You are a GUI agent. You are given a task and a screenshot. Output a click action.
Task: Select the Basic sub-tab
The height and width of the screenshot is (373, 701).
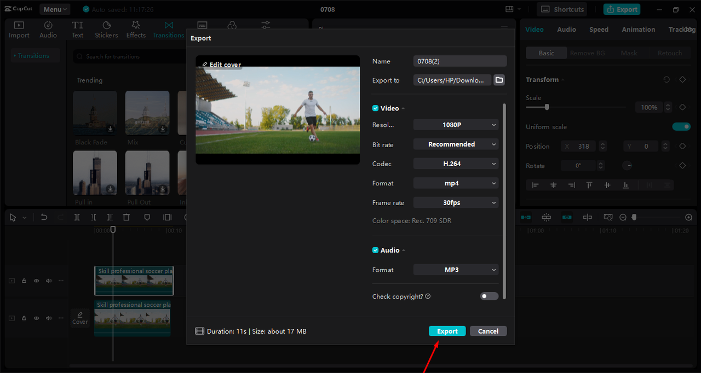546,53
